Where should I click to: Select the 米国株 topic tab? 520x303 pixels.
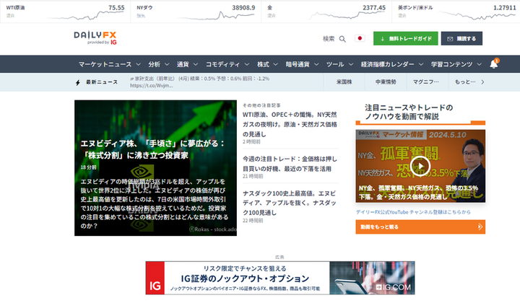point(344,82)
